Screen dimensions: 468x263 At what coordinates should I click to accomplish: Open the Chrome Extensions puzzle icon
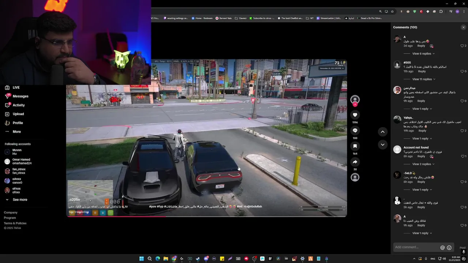tap(441, 11)
